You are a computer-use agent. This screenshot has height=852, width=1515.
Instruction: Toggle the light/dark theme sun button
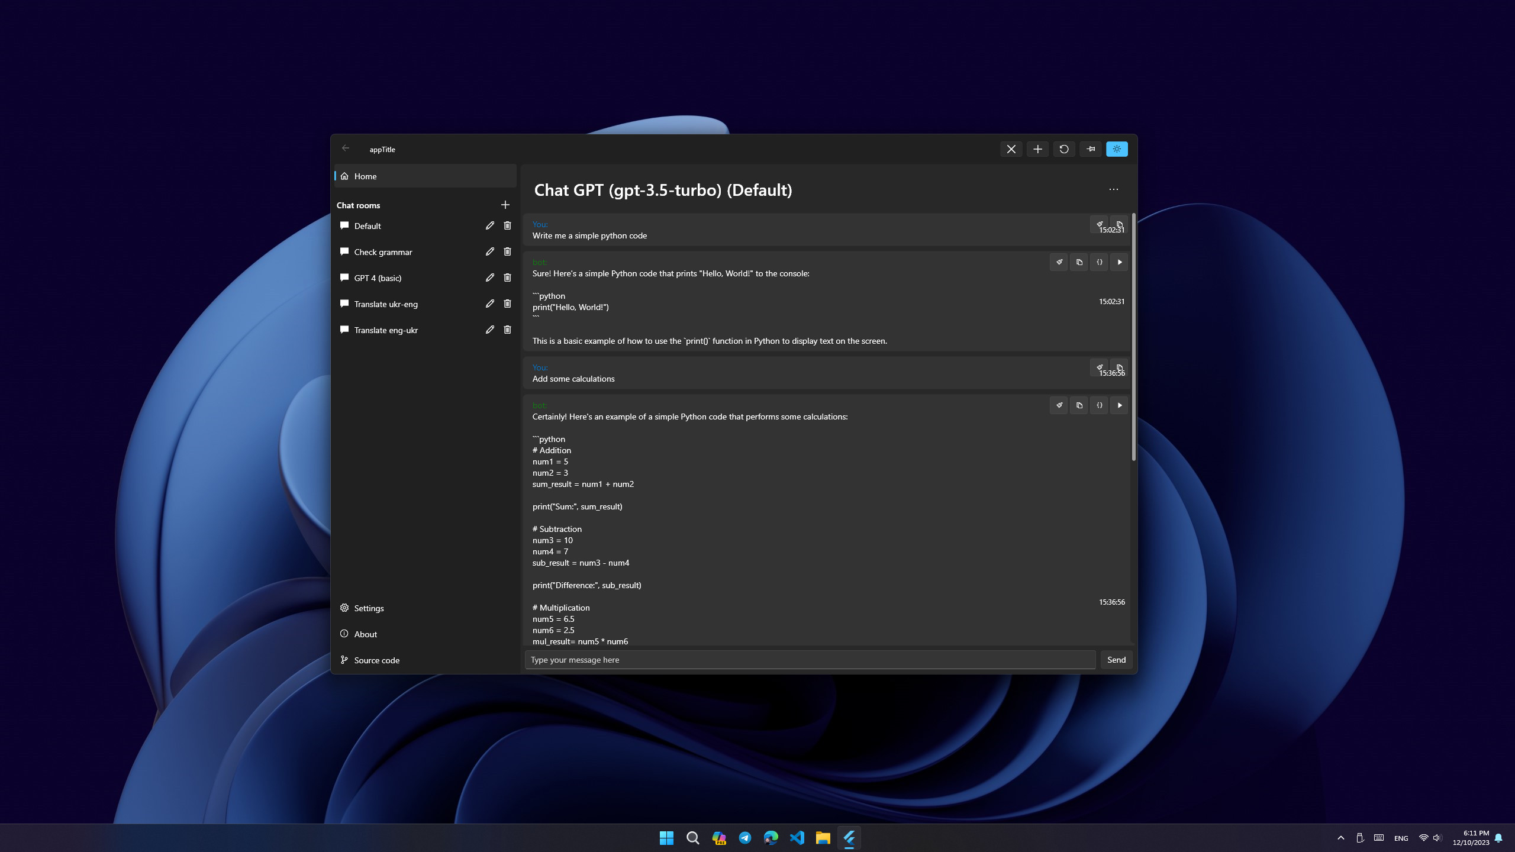coord(1117,149)
